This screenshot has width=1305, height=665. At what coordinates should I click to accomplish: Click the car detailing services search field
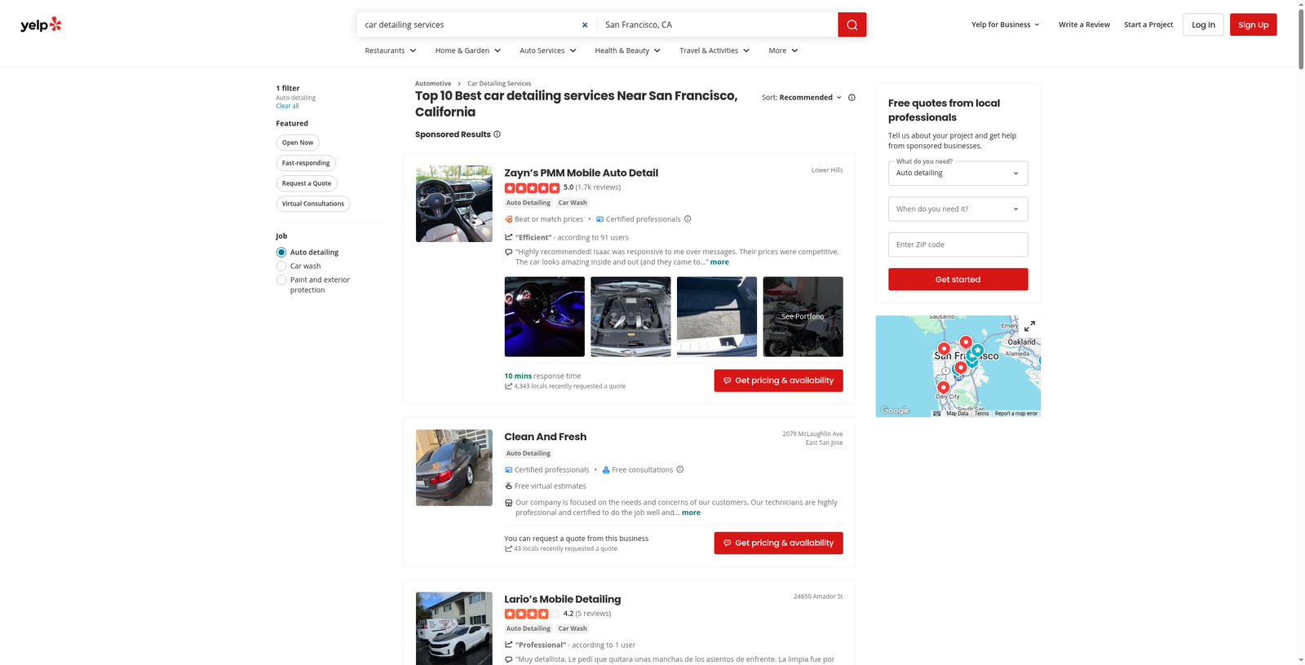469,24
